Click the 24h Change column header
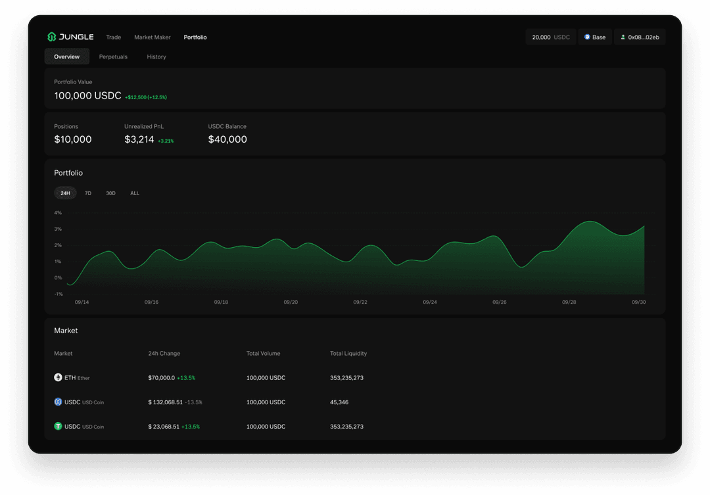Screen dimensions: 710x495 tap(164, 354)
